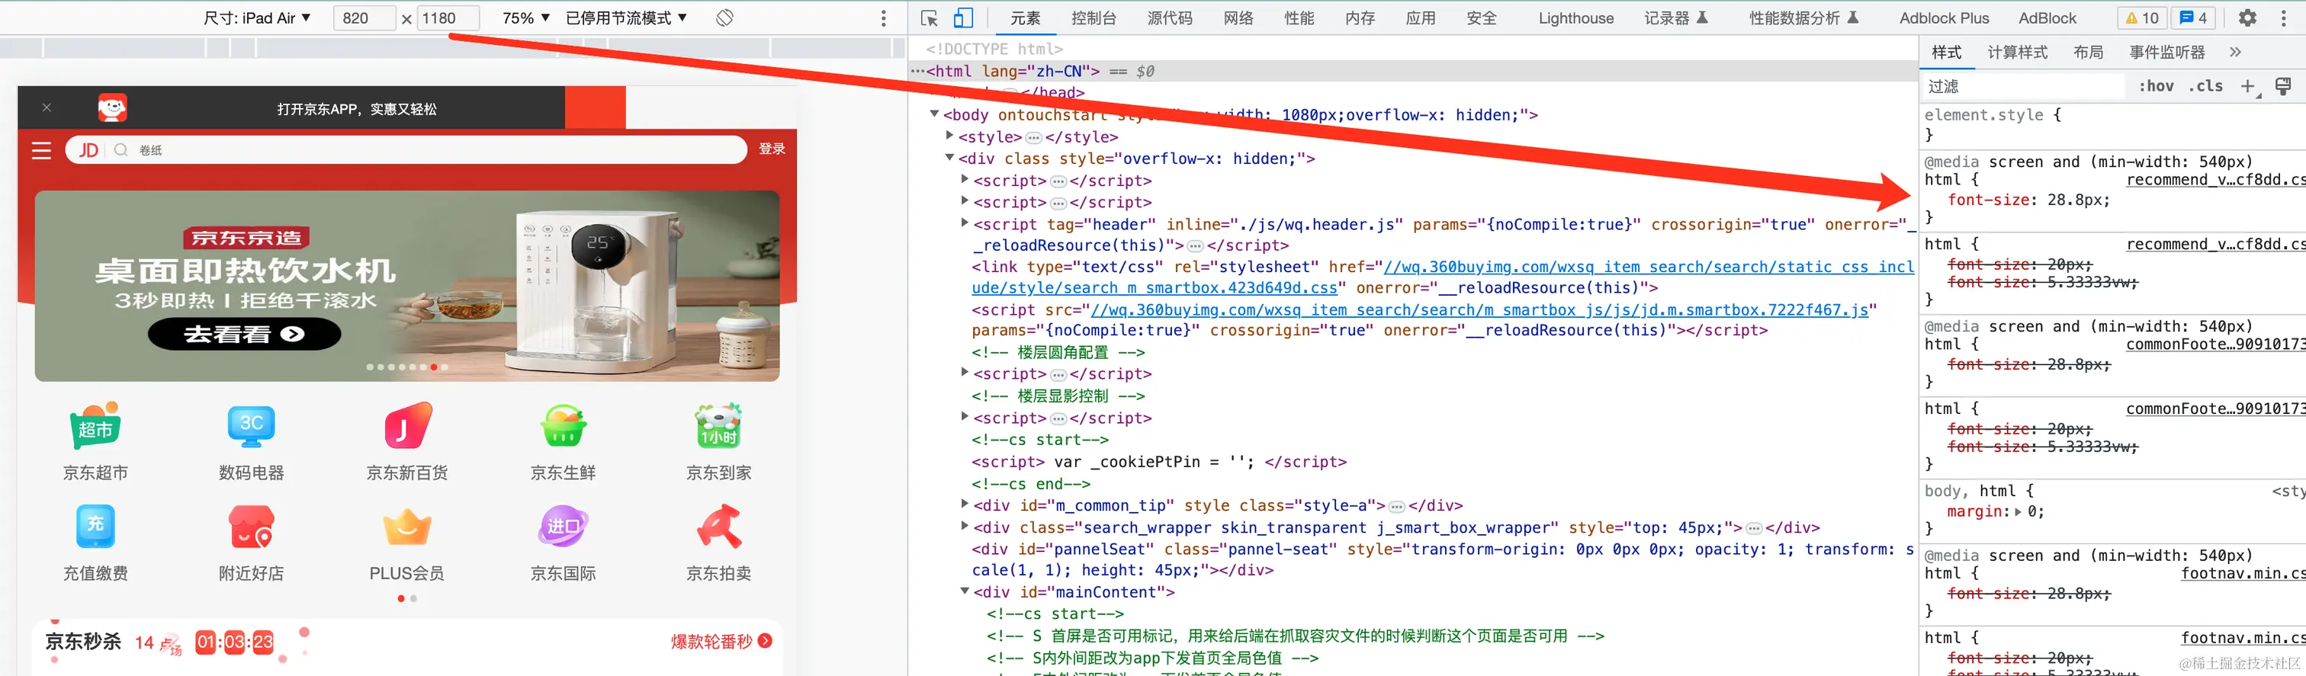Open PLUS会员 category icon

pos(406,527)
